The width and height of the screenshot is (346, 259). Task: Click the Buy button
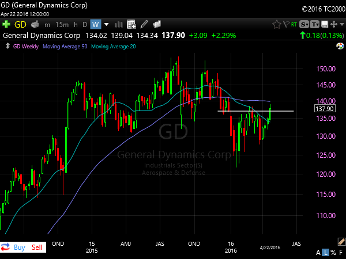[x=20, y=247]
